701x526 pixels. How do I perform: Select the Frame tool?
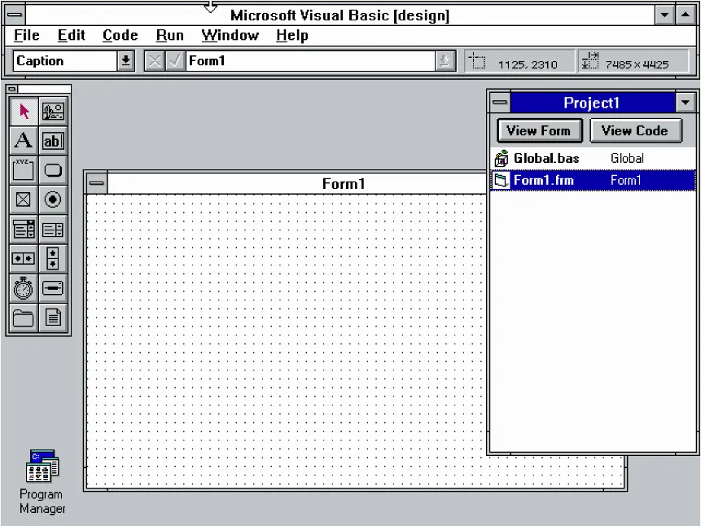point(23,170)
